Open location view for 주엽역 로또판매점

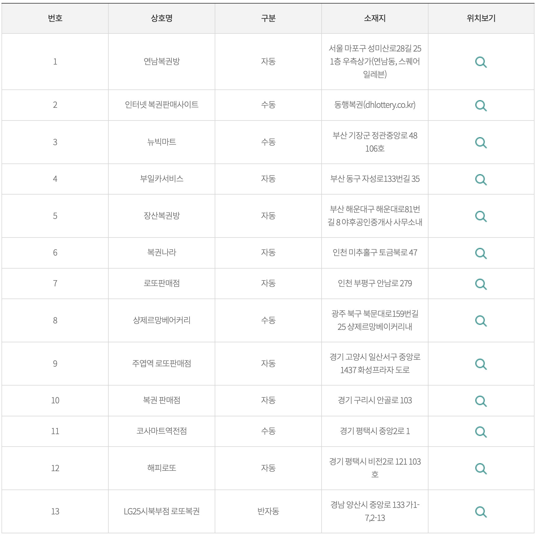[x=481, y=364]
